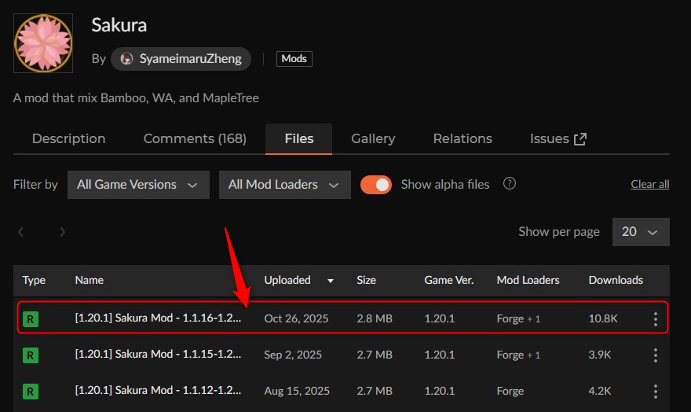Open the Comments (168) tab
The height and width of the screenshot is (412, 691).
(x=195, y=138)
